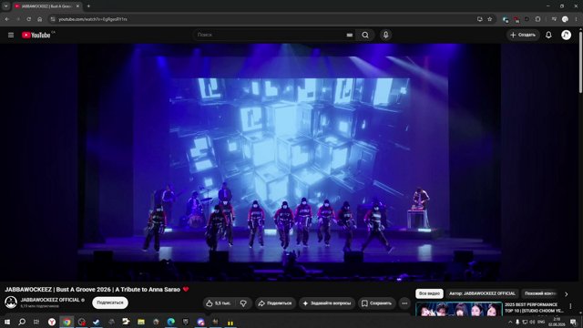Click the Подписаться subscribe button

pyautogui.click(x=110, y=302)
